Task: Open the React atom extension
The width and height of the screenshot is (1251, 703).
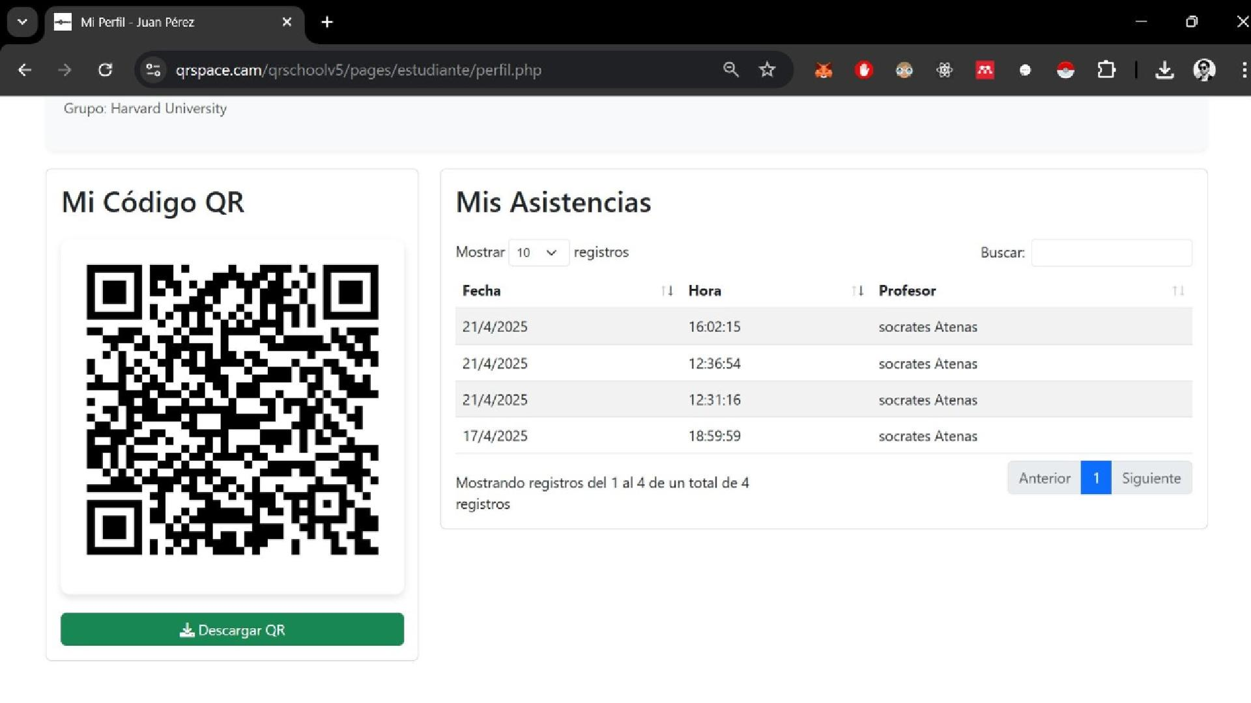Action: pos(945,70)
